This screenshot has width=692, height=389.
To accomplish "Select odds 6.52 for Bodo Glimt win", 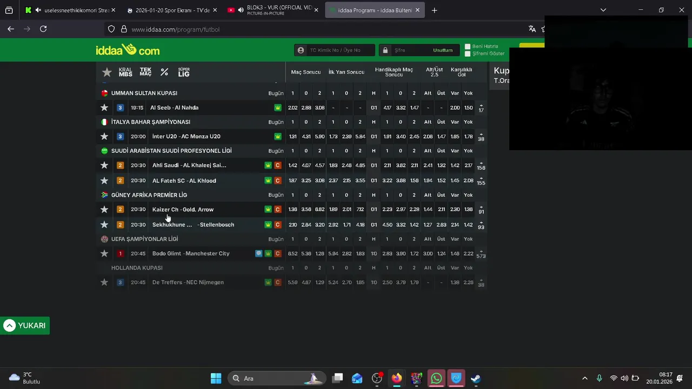I will click(x=292, y=253).
